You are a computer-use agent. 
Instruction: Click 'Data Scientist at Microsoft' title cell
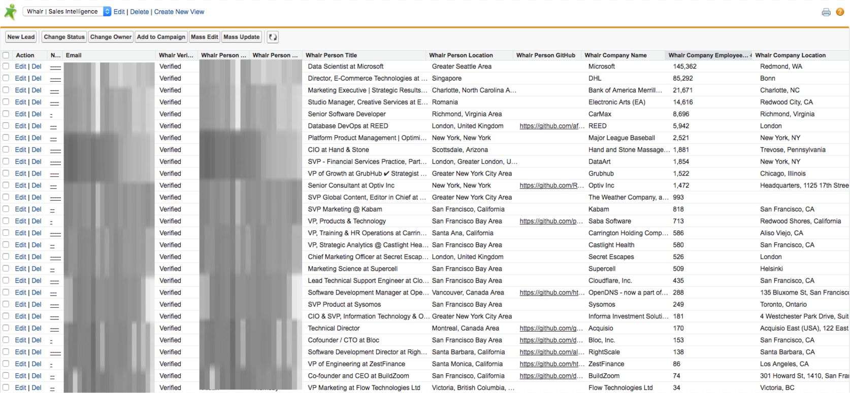[346, 66]
